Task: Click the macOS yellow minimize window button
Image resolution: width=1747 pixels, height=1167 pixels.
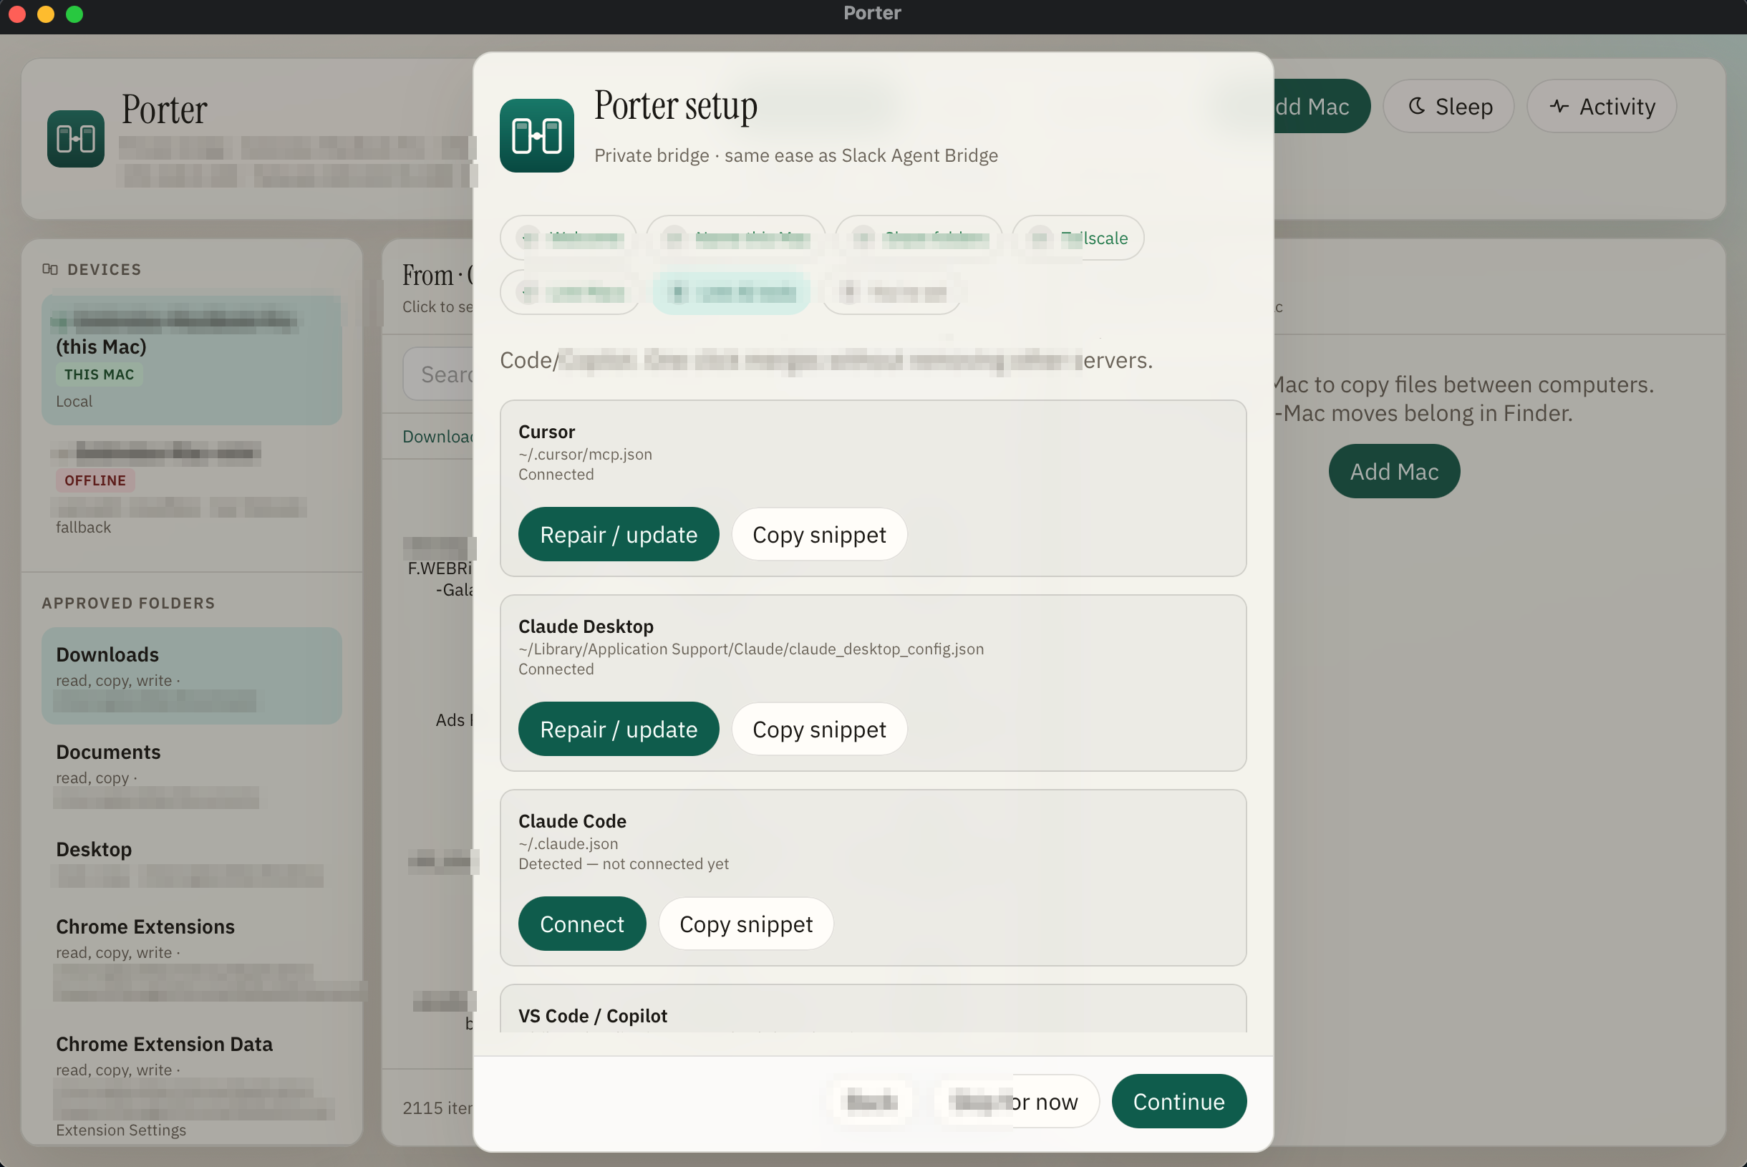Action: click(x=45, y=14)
